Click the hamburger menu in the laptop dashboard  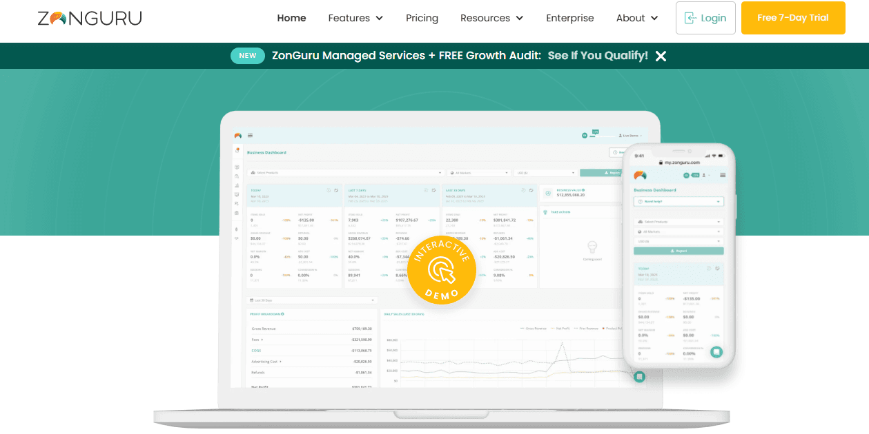pos(250,135)
